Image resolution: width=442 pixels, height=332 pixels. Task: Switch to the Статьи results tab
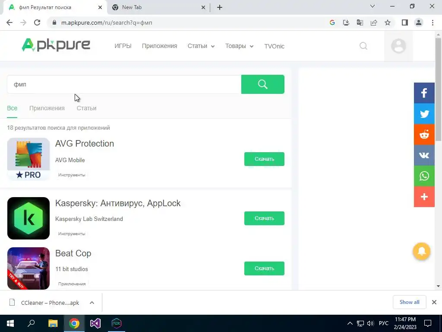tap(86, 108)
